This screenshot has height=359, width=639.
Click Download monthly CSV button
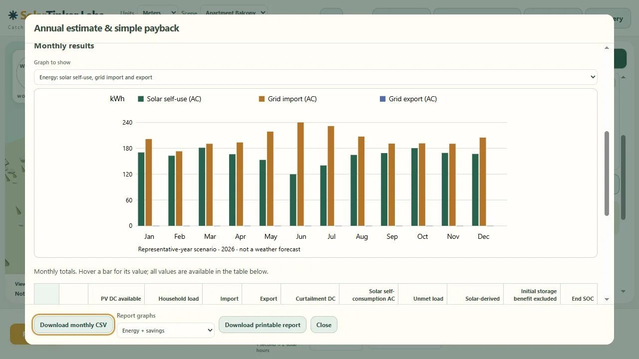[x=73, y=325]
